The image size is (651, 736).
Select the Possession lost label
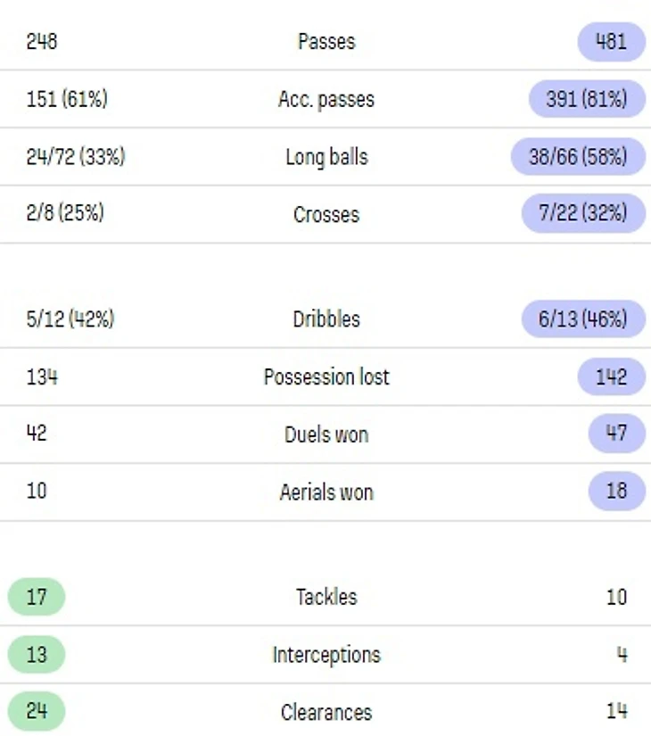coord(326,376)
